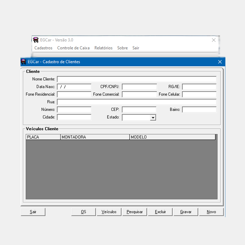Focus the Nome Cliente input field
245x245 pixels.
coord(137,79)
